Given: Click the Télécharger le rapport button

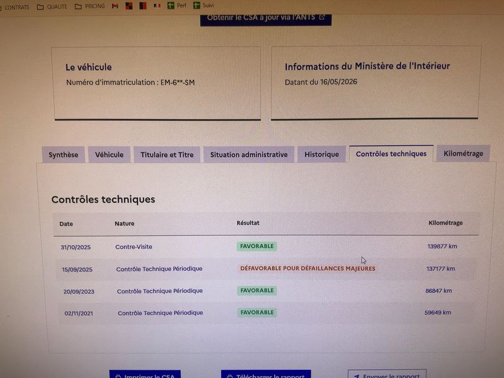Looking at the screenshot, I should pyautogui.click(x=266, y=374).
